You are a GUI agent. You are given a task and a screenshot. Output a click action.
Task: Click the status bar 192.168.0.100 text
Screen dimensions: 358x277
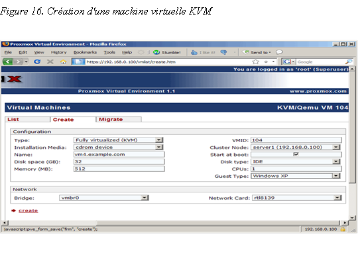point(321,229)
